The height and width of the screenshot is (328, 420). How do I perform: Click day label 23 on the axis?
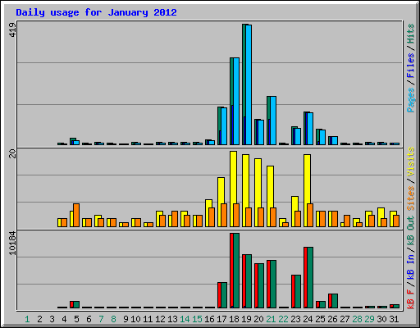[x=295, y=319]
